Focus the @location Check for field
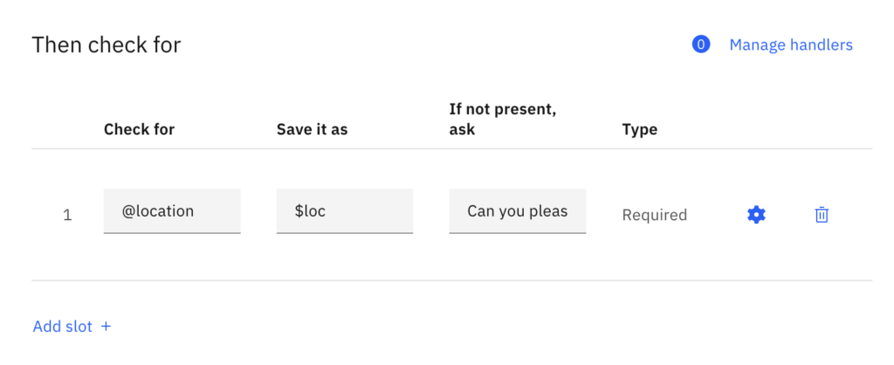 [172, 211]
